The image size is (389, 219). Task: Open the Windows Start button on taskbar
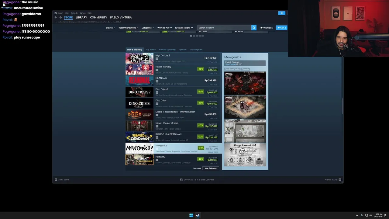click(191, 216)
